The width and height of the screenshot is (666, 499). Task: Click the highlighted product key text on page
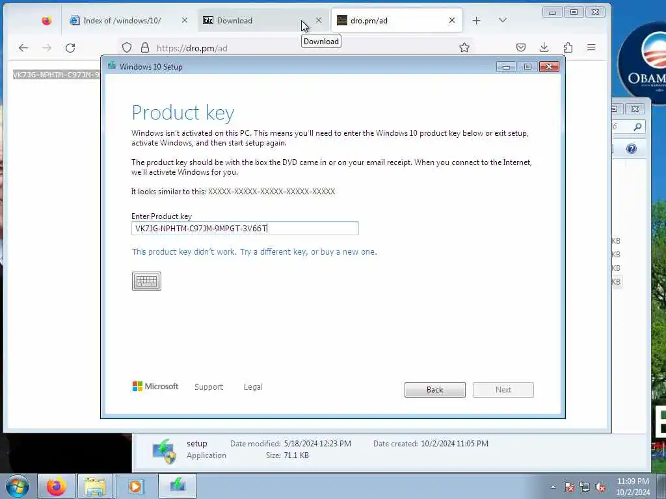click(56, 75)
